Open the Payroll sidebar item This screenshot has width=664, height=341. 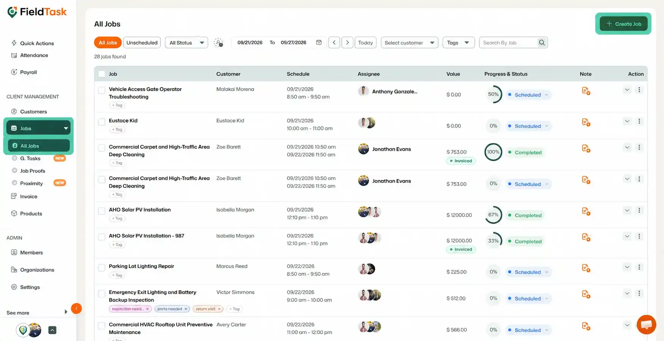[x=24, y=72]
